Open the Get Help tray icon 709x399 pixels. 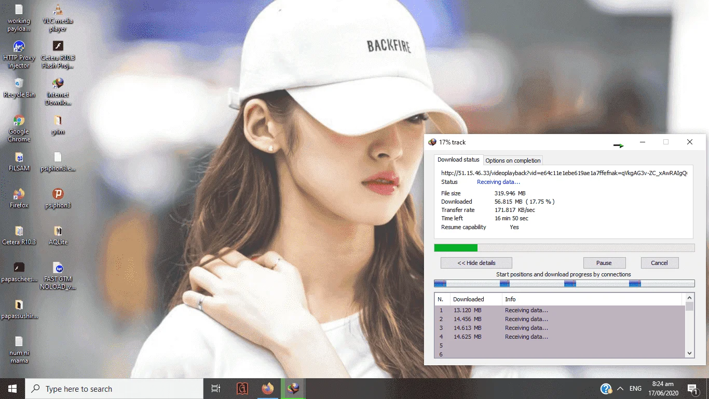(x=606, y=389)
